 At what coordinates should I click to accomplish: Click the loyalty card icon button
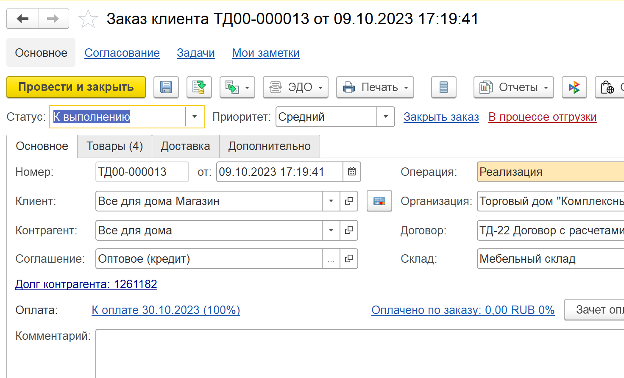(x=379, y=201)
